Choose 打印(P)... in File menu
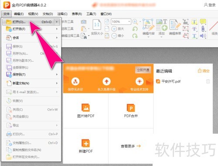 click(x=31, y=134)
